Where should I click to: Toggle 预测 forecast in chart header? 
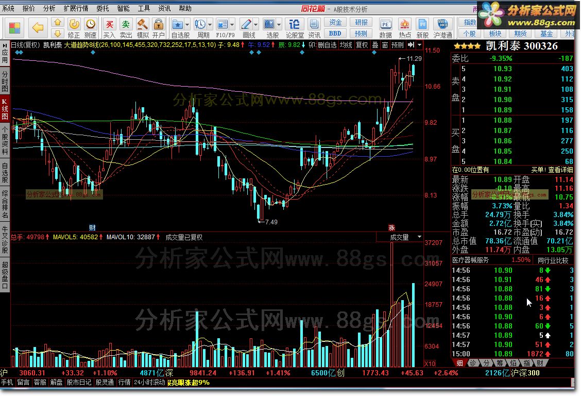click(398, 45)
